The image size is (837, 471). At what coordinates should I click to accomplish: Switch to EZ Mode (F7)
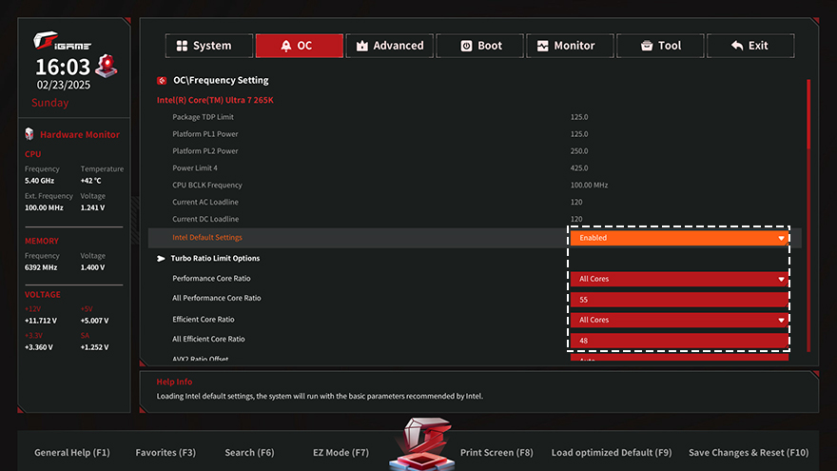(341, 453)
